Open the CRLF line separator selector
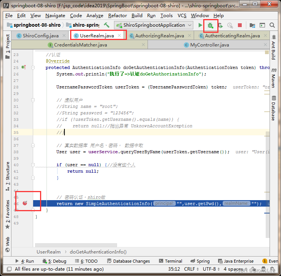This screenshot has width=281, height=276. [191, 269]
